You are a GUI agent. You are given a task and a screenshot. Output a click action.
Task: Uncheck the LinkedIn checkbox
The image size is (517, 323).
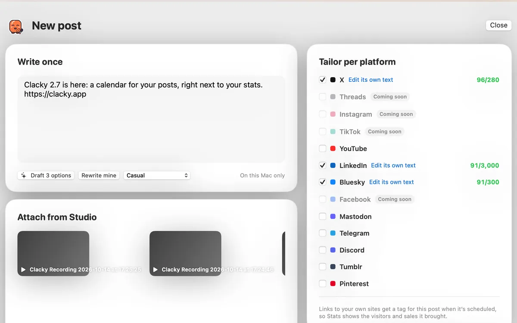pos(323,165)
